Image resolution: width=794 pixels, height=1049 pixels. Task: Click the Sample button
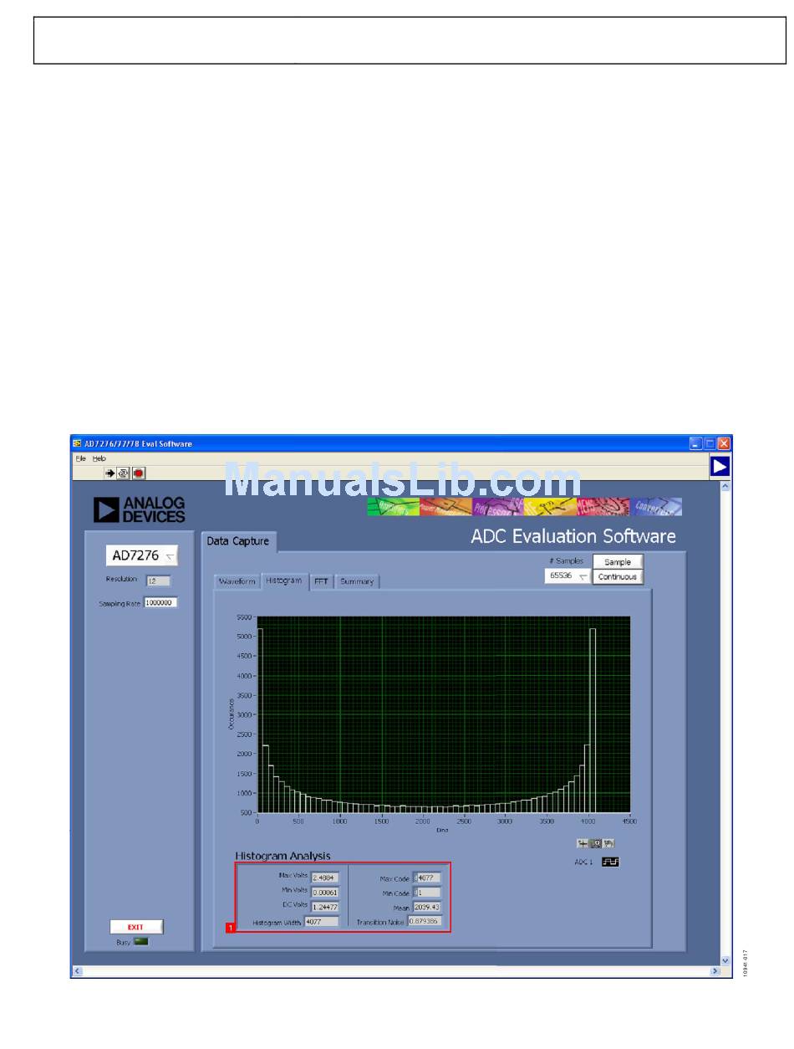[618, 562]
